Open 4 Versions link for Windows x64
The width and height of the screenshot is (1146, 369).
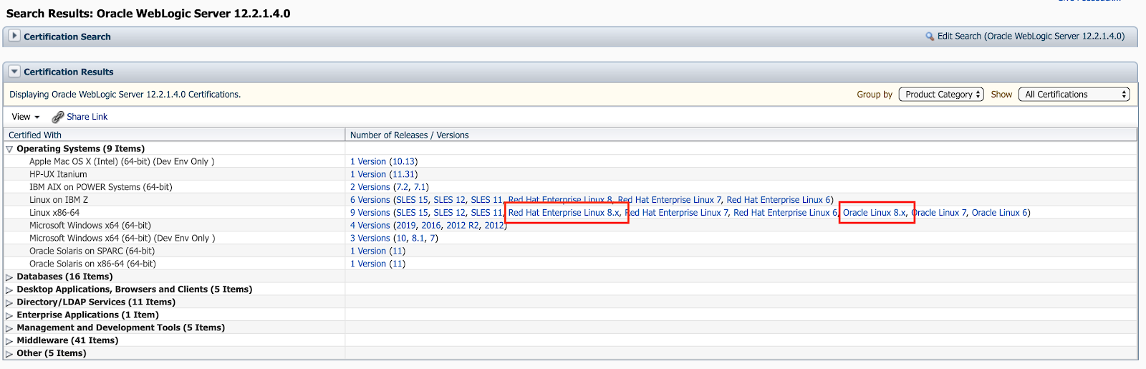[x=370, y=226]
